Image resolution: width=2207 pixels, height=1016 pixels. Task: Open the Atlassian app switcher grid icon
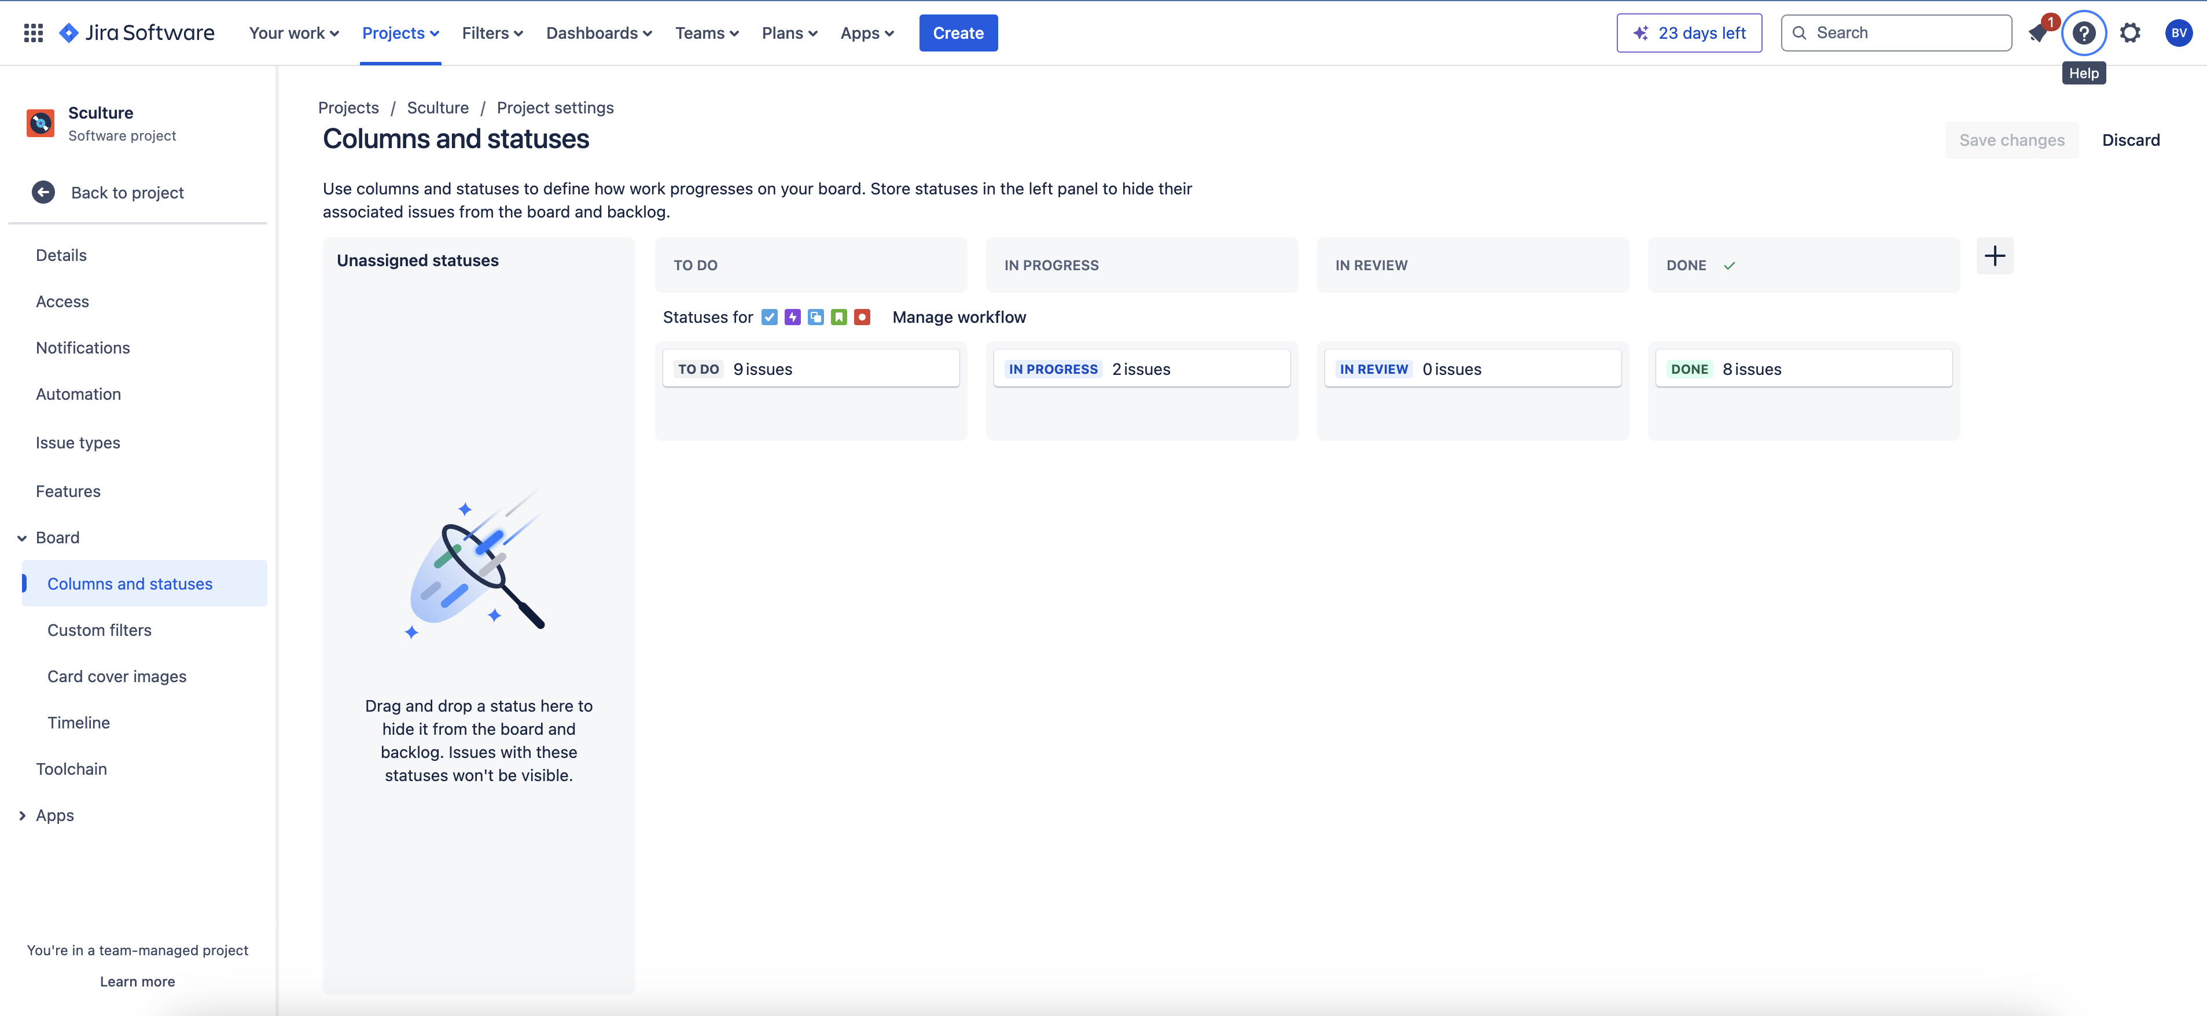[34, 32]
